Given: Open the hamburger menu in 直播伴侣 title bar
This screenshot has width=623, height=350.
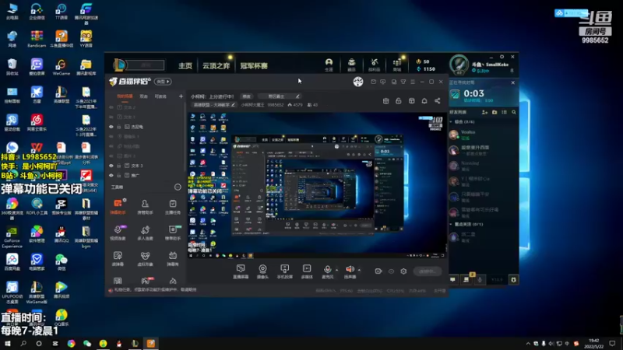Looking at the screenshot, I should point(413,82).
